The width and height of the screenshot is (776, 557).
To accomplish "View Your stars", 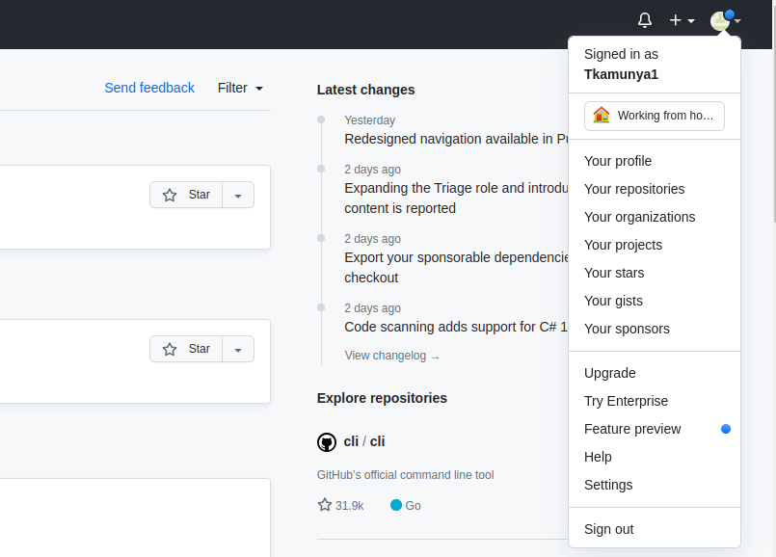I will tap(655, 273).
